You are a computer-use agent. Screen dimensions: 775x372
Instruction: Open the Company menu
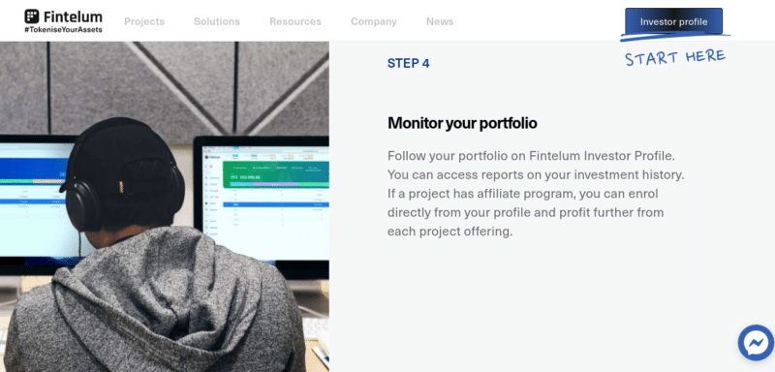pyautogui.click(x=374, y=21)
